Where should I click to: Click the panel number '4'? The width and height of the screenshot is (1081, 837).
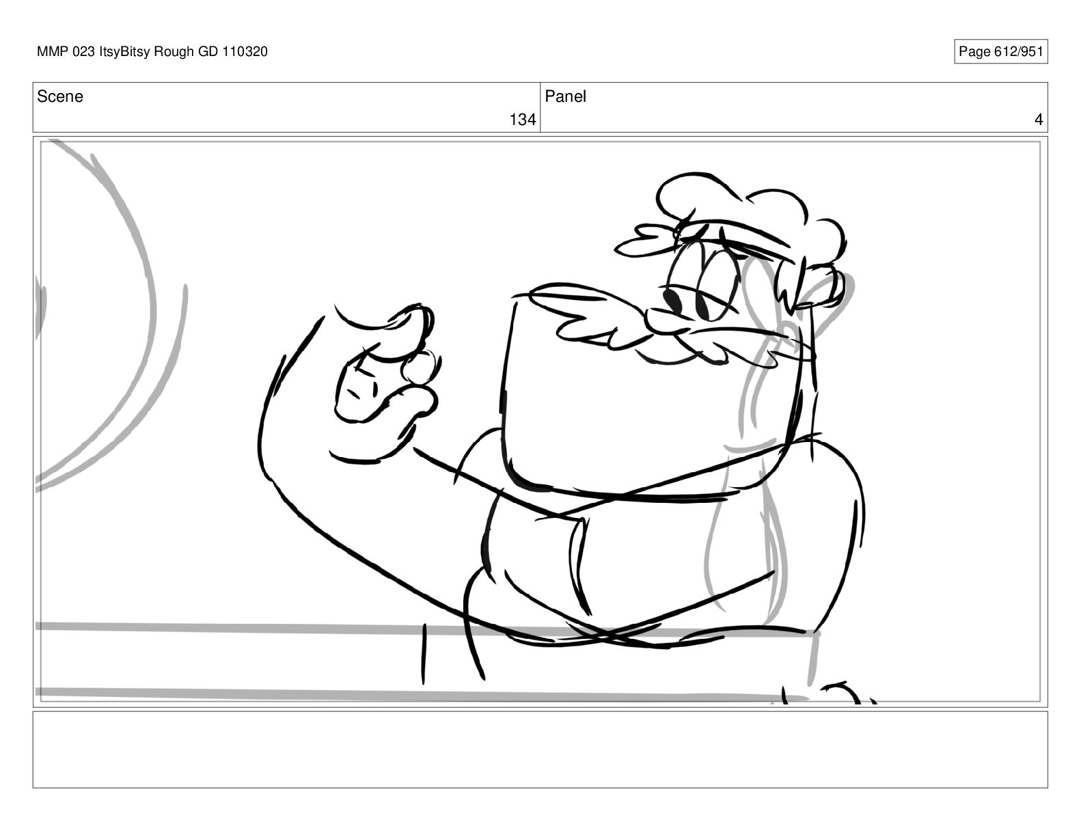[1039, 120]
